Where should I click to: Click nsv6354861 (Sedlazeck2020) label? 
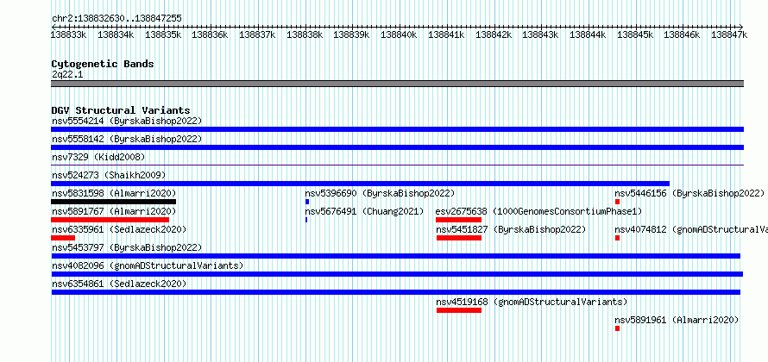(119, 284)
